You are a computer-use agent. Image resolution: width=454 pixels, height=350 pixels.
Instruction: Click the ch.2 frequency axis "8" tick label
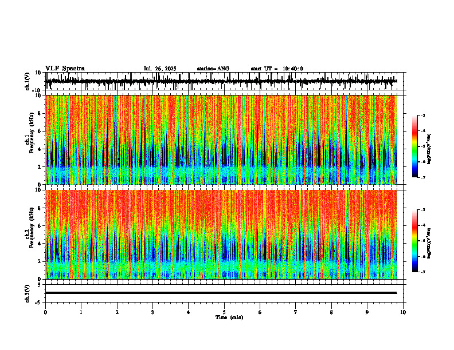[x=40, y=208]
